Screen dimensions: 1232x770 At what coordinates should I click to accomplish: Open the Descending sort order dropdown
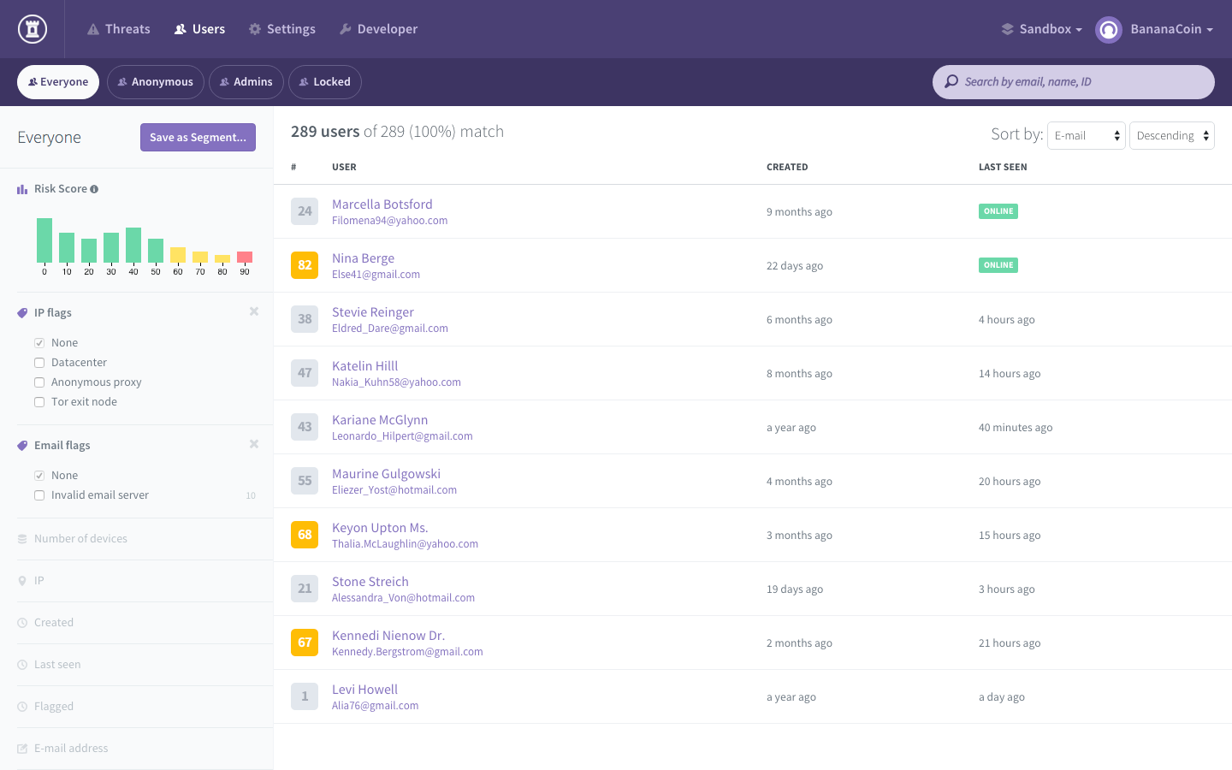pyautogui.click(x=1172, y=136)
